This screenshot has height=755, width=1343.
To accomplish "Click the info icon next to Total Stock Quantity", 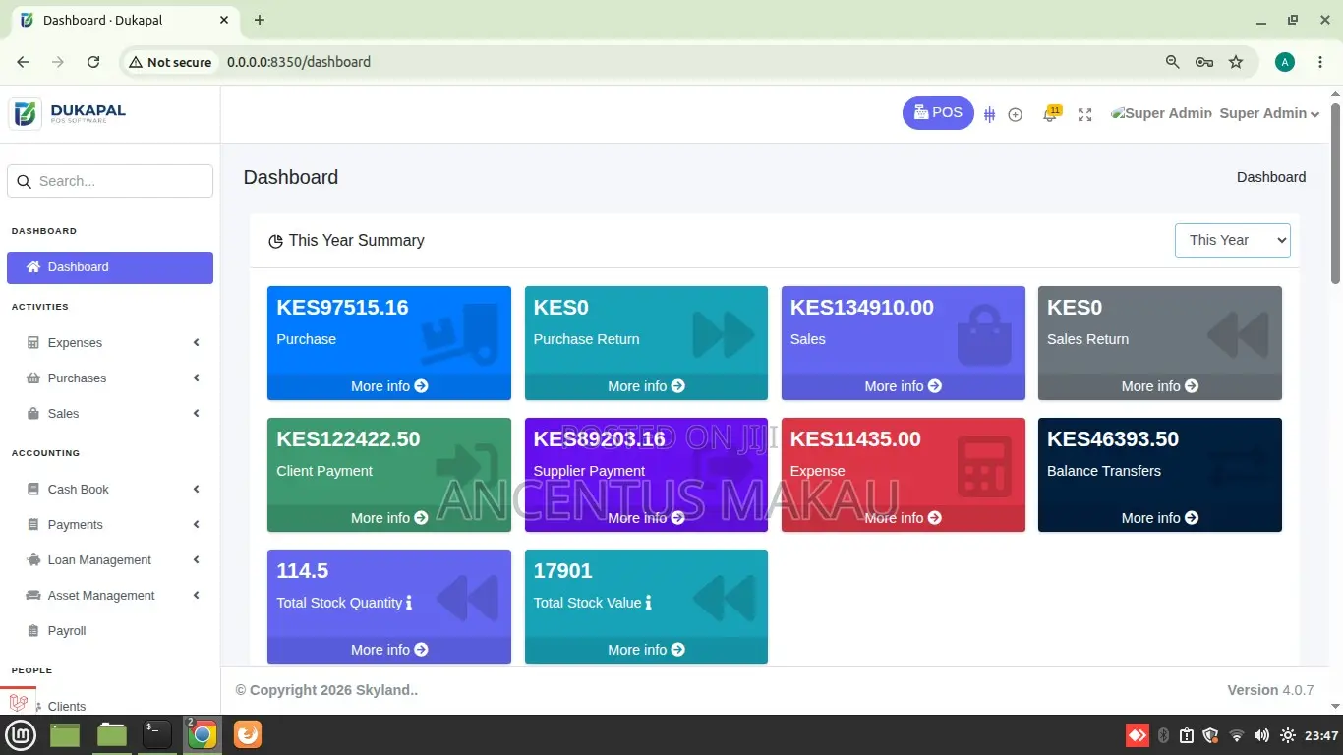I will 409,603.
